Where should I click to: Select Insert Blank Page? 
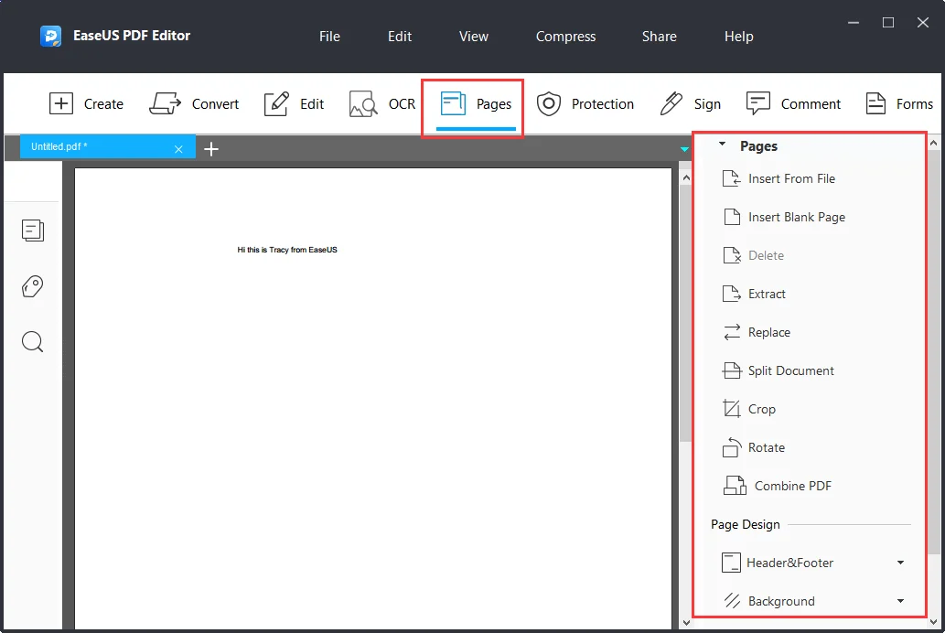point(783,217)
